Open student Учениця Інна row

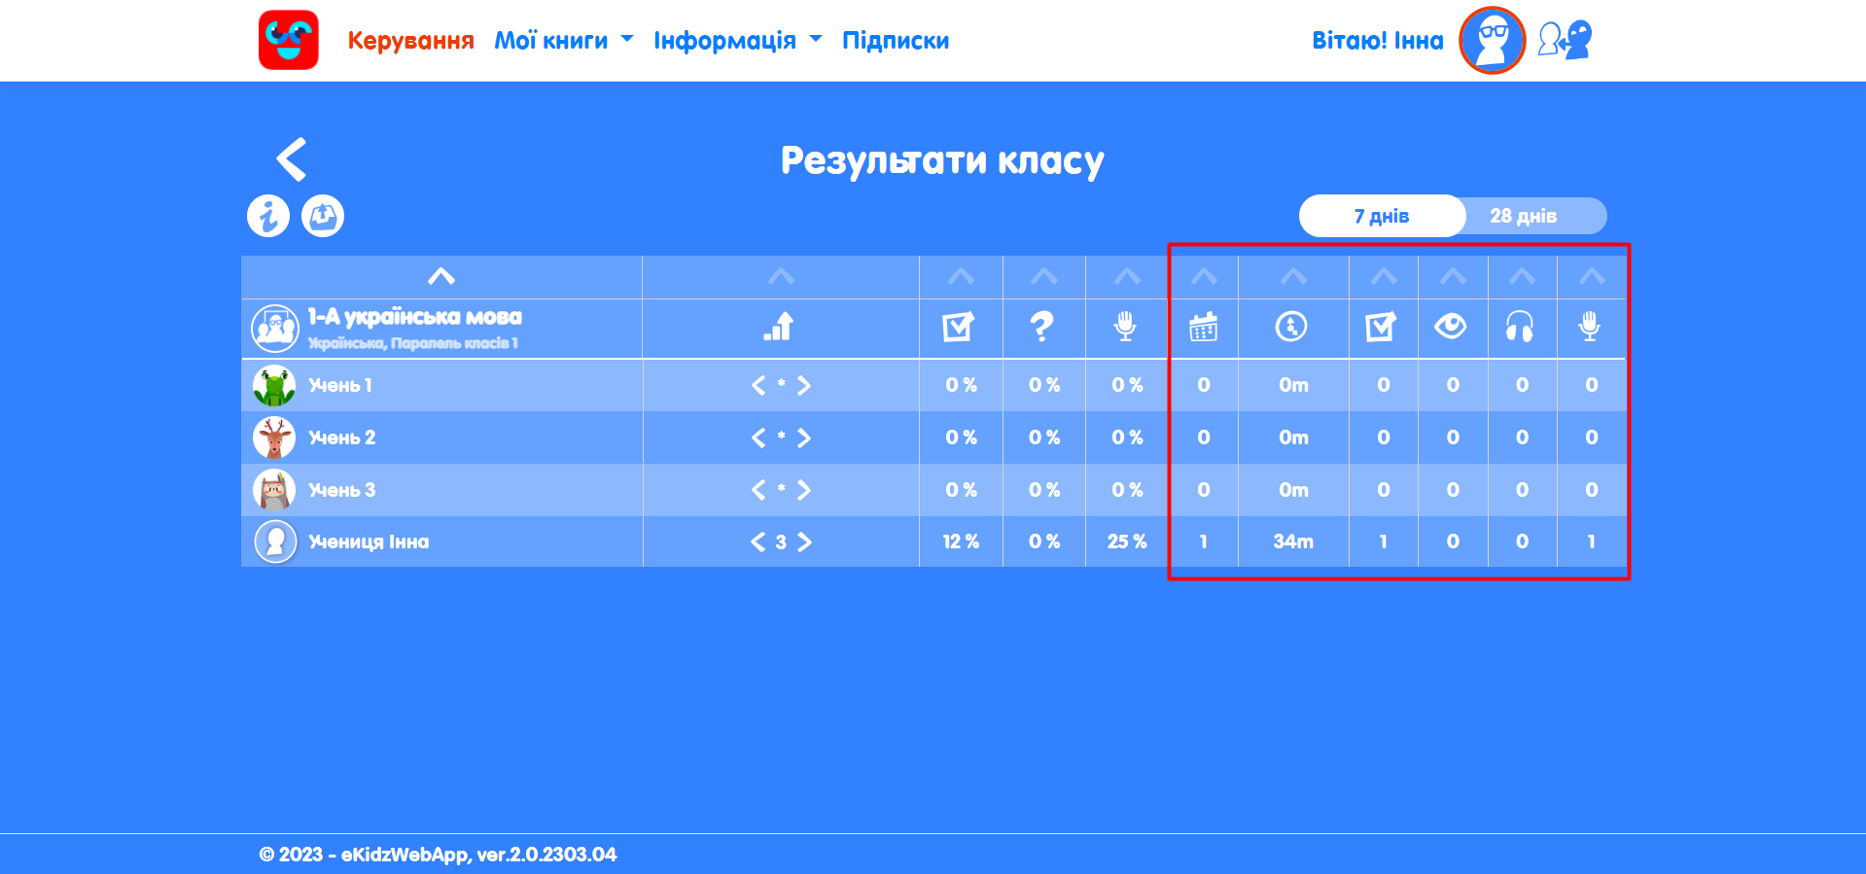(933, 542)
